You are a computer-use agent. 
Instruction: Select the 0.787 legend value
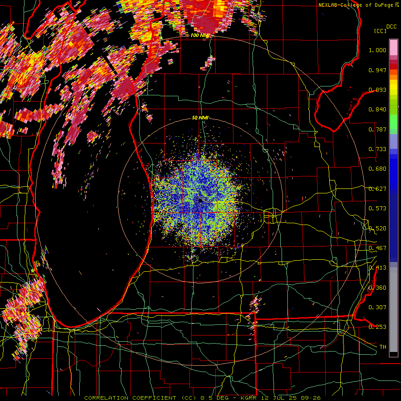(x=377, y=129)
